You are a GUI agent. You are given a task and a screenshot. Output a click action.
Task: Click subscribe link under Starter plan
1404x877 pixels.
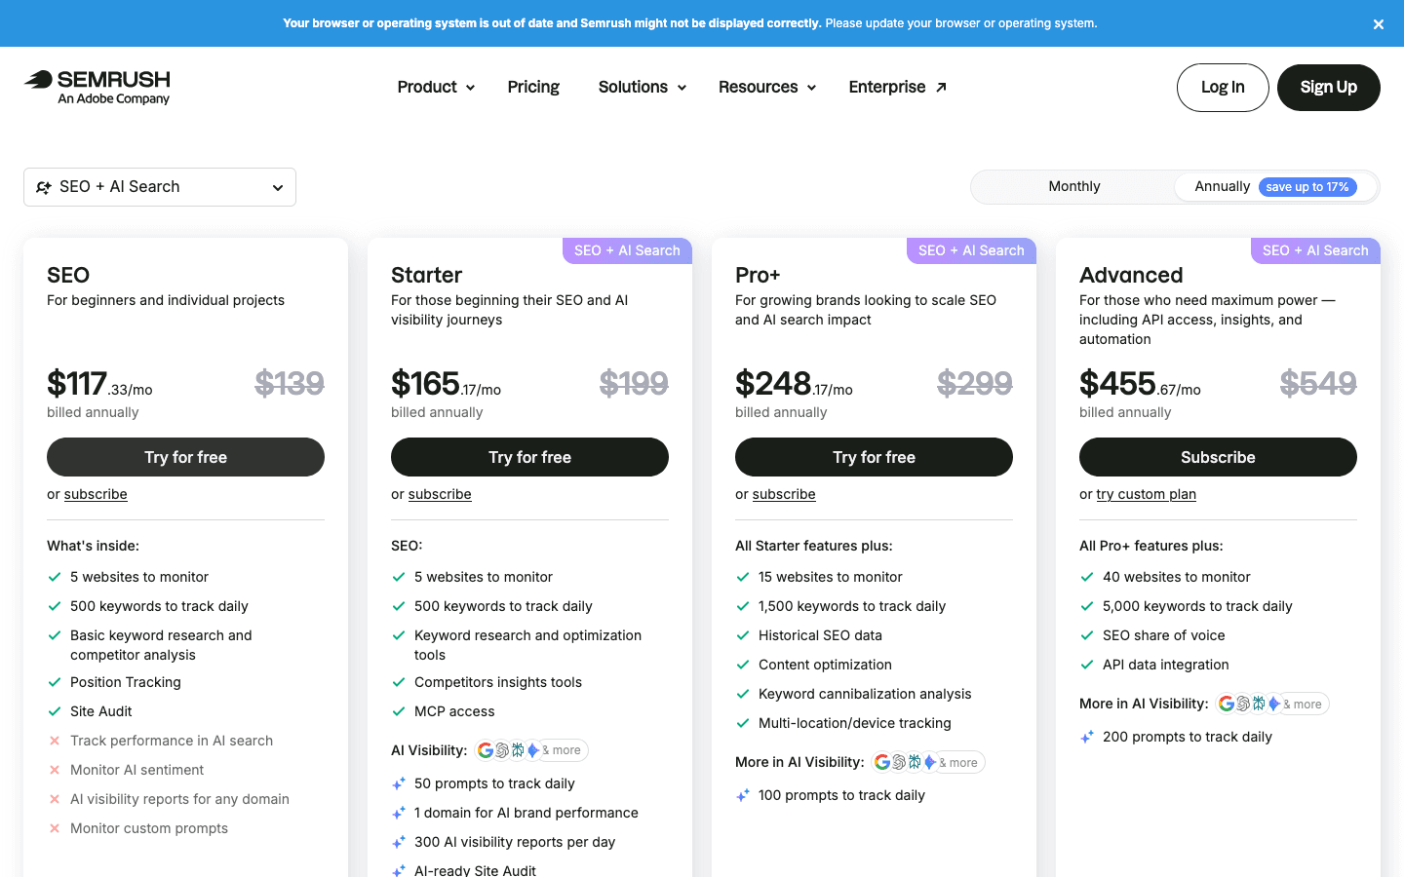[440, 494]
